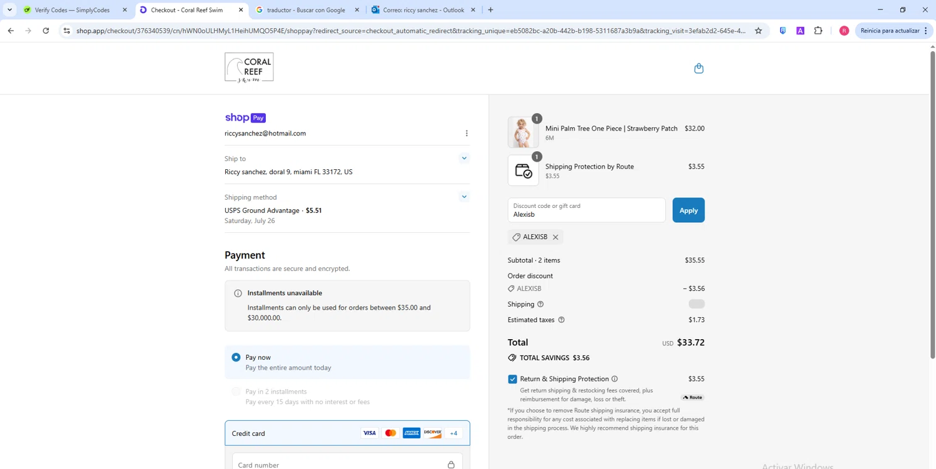Show the +4 additional card brands
The width and height of the screenshot is (936, 469).
pos(454,433)
